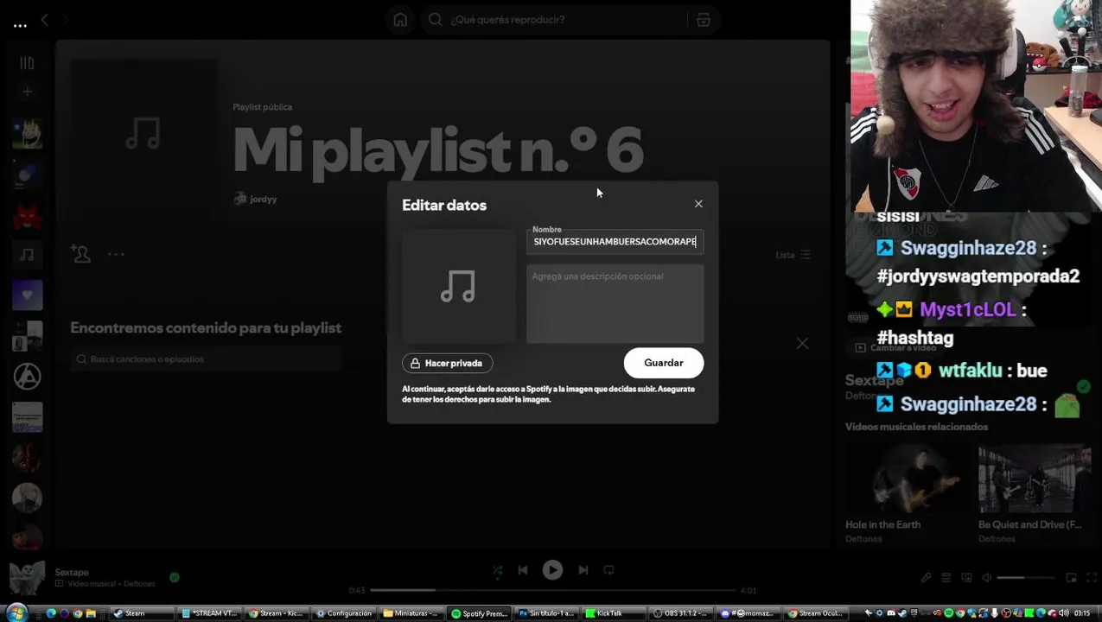
Task: Open the Be Quiet and Drive video
Action: [x=1034, y=479]
